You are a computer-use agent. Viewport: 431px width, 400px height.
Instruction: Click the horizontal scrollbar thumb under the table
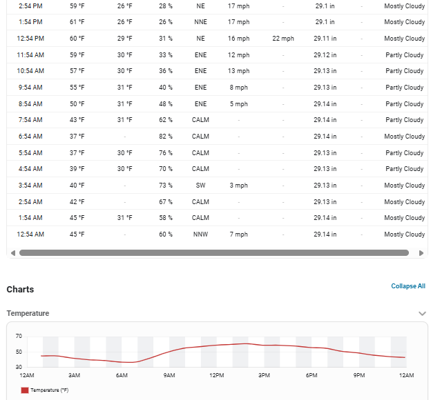(x=214, y=253)
